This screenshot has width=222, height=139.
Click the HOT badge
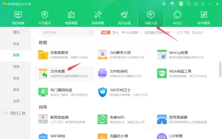(x=105, y=33)
